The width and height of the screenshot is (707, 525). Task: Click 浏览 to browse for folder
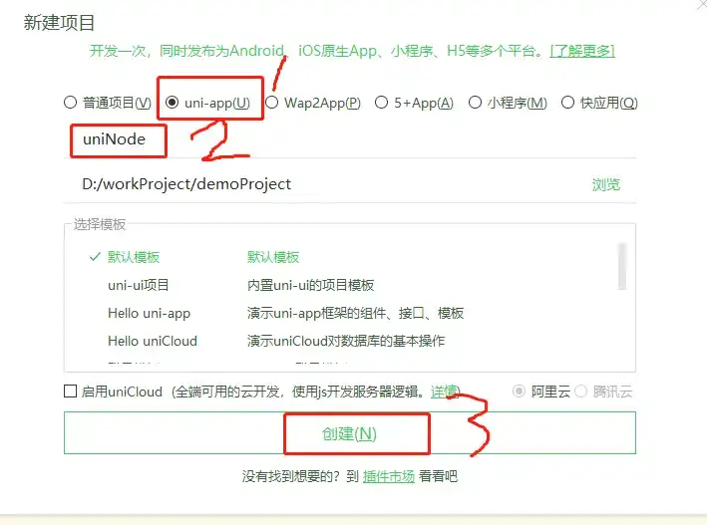coord(606,184)
